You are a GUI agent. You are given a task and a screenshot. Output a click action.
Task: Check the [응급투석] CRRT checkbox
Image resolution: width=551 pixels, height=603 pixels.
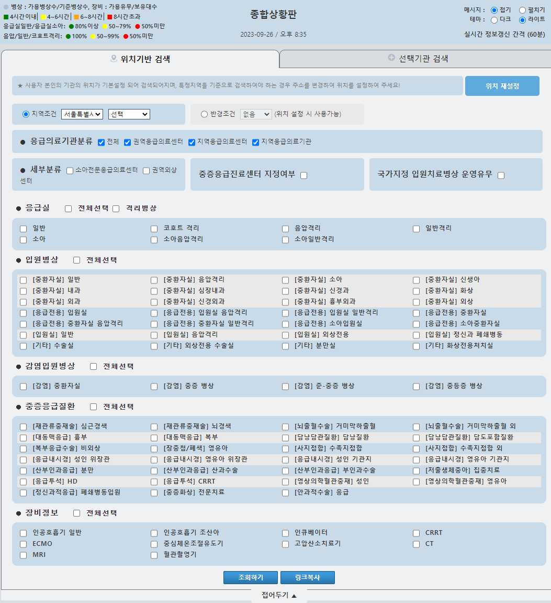coord(154,482)
